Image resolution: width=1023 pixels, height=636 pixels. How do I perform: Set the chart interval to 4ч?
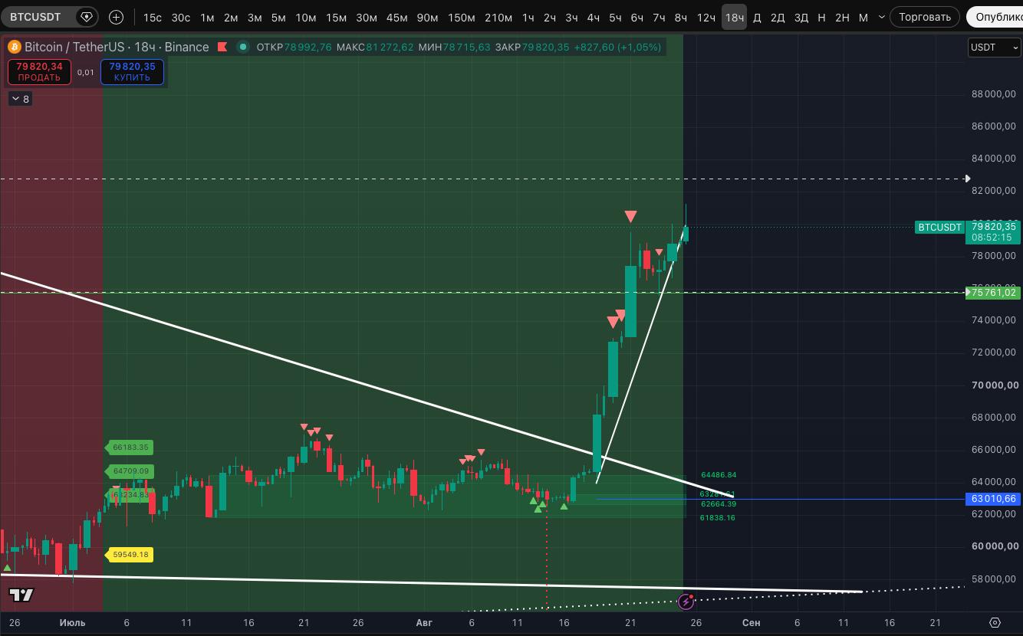[x=594, y=17]
